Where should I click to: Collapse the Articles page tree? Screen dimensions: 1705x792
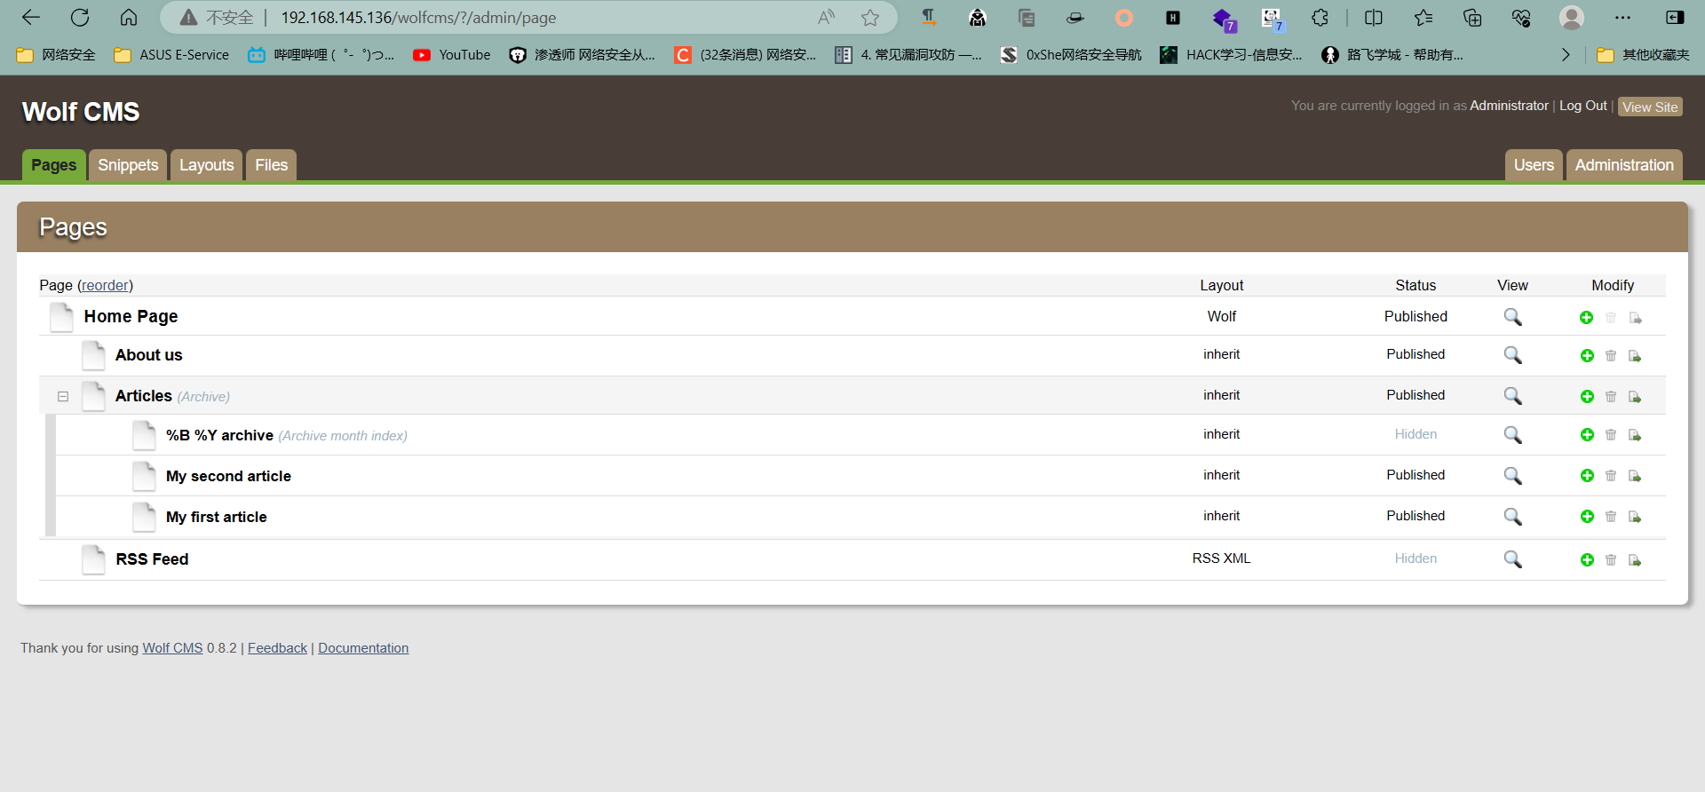[63, 397]
